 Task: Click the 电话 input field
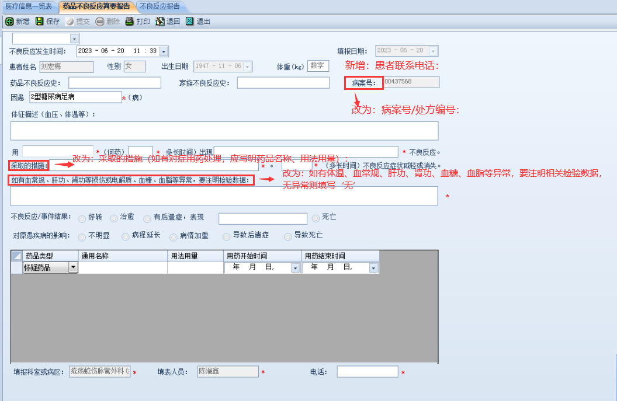[368, 371]
